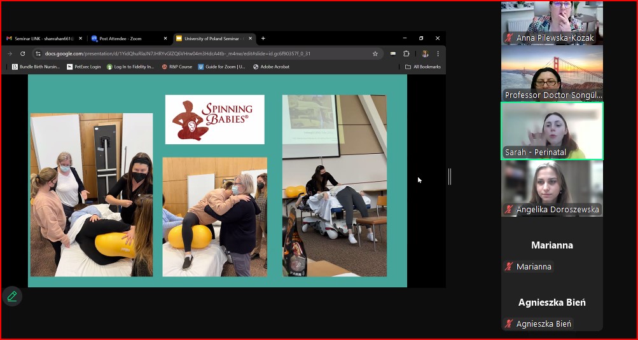Open the Log In to Fidelity bookmark
The image size is (638, 340).
coord(130,67)
